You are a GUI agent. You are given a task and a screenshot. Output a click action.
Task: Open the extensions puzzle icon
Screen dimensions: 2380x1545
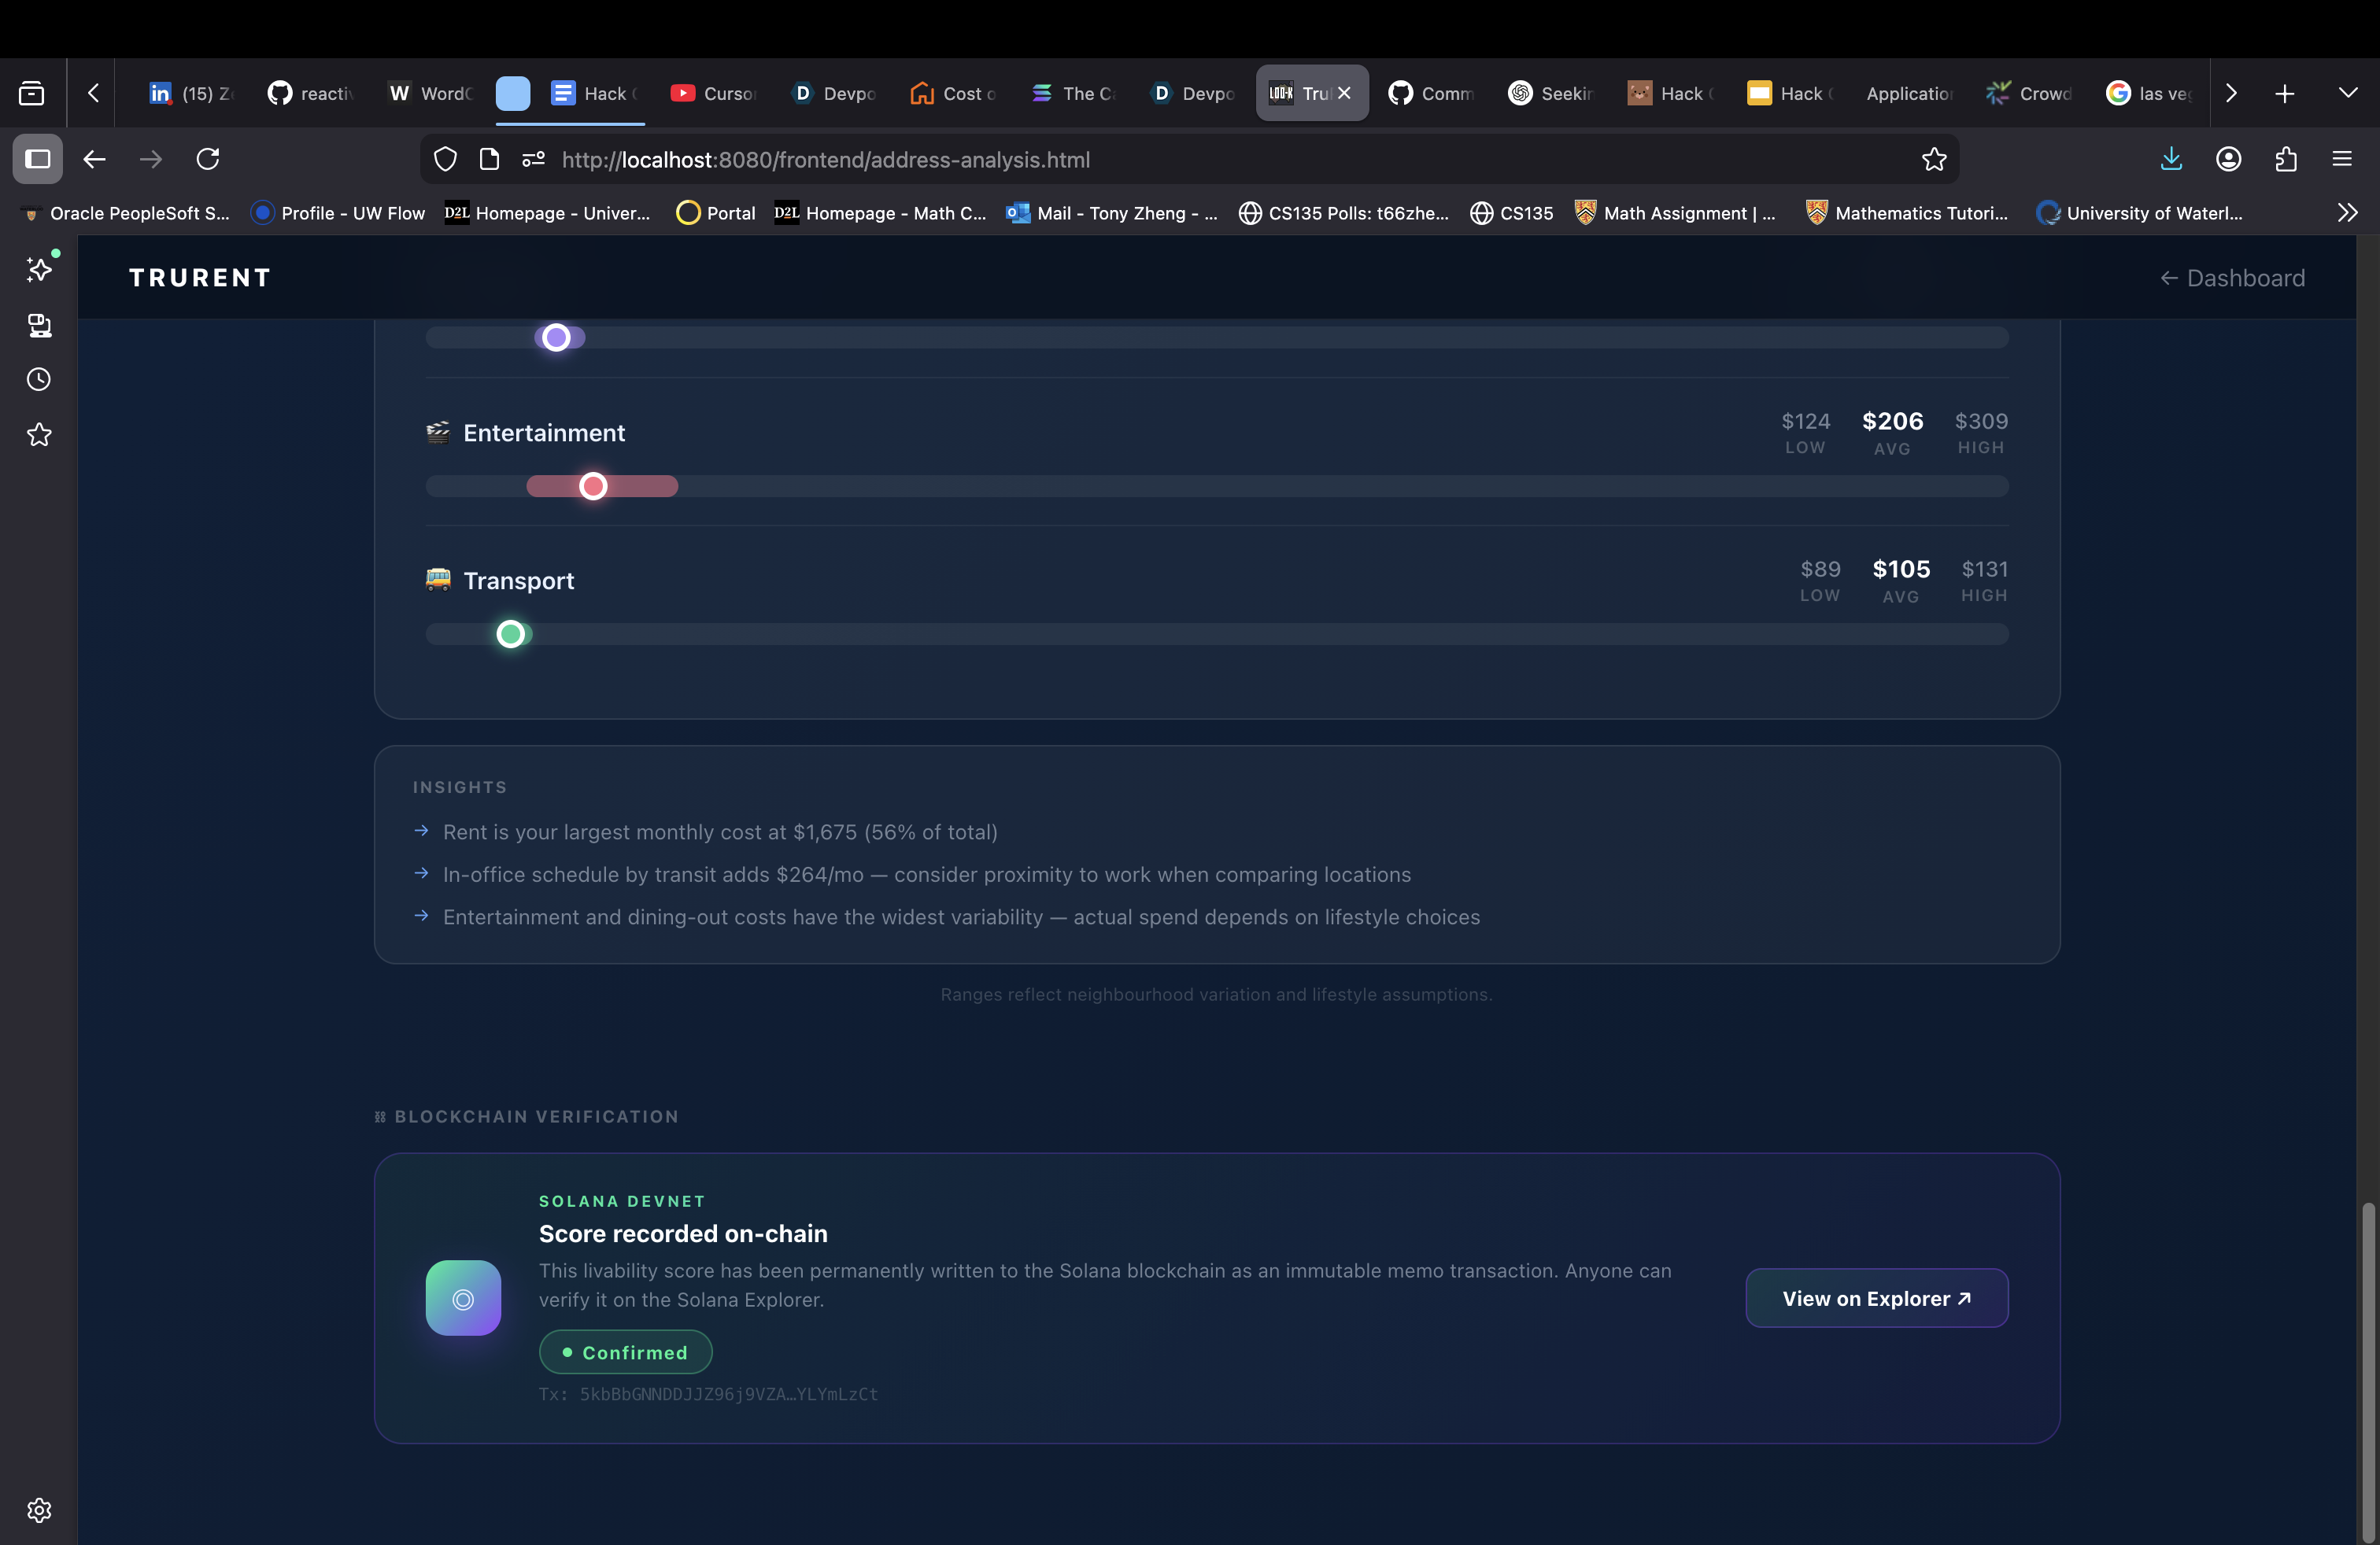click(x=2286, y=159)
